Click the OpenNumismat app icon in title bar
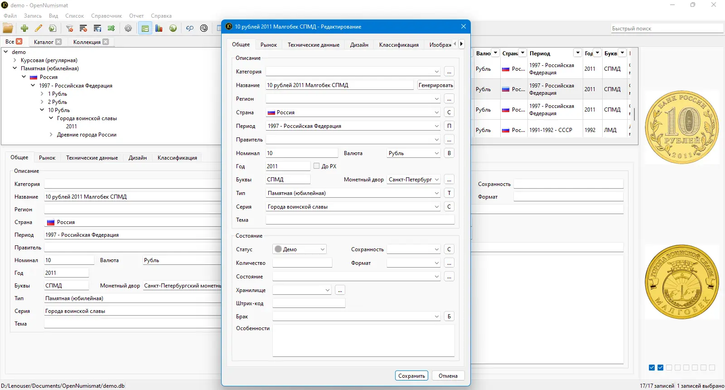 tap(5, 5)
